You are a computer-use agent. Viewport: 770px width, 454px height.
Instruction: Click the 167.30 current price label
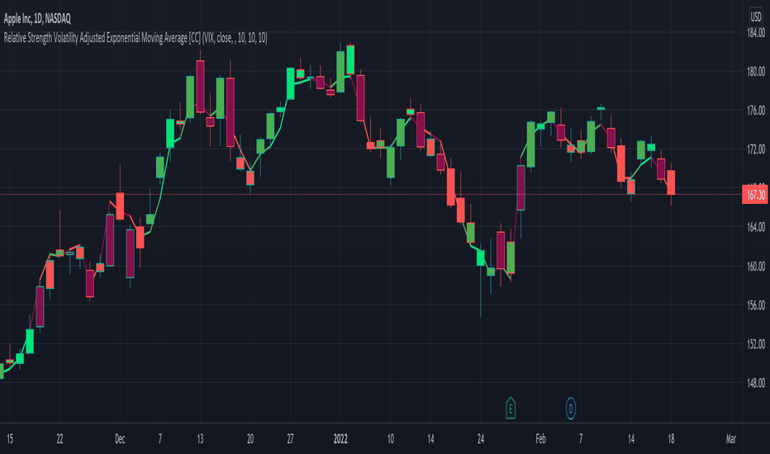[x=755, y=195]
